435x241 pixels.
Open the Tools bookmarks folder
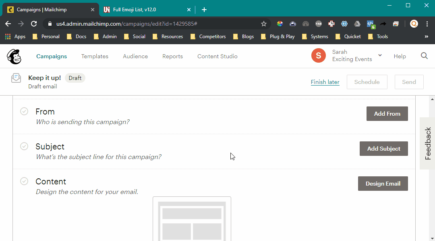pos(378,37)
